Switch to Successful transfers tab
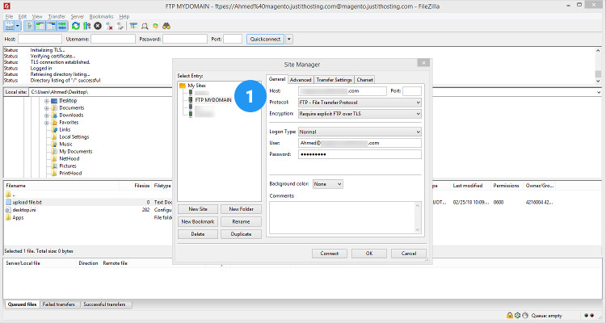Image resolution: width=606 pixels, height=323 pixels. (x=104, y=304)
